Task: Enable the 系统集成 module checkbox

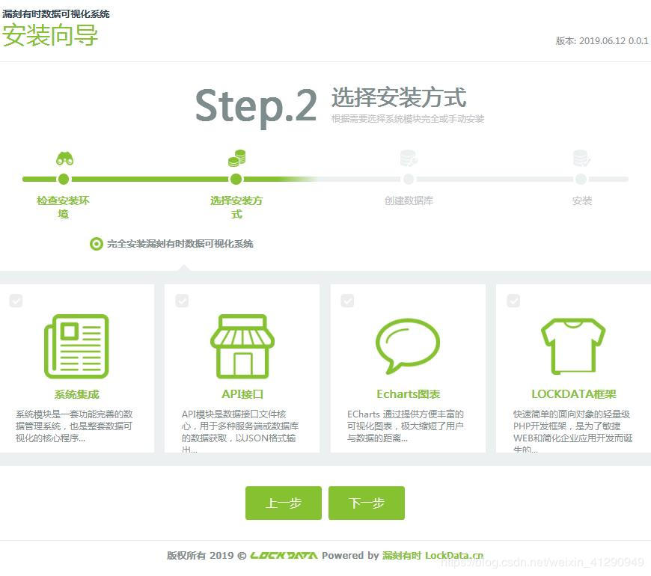Action: point(16,300)
